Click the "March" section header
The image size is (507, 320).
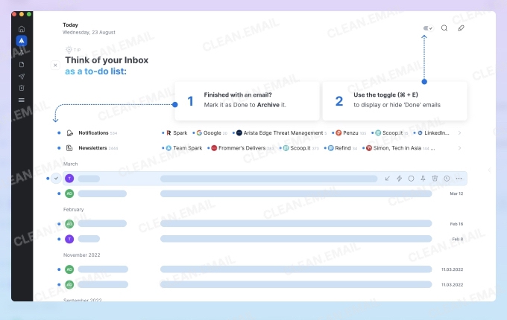point(71,164)
